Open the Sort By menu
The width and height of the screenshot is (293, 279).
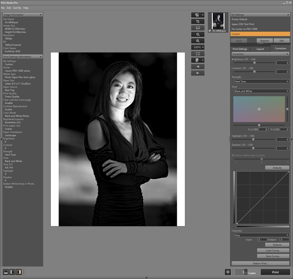pyautogui.click(x=17, y=8)
